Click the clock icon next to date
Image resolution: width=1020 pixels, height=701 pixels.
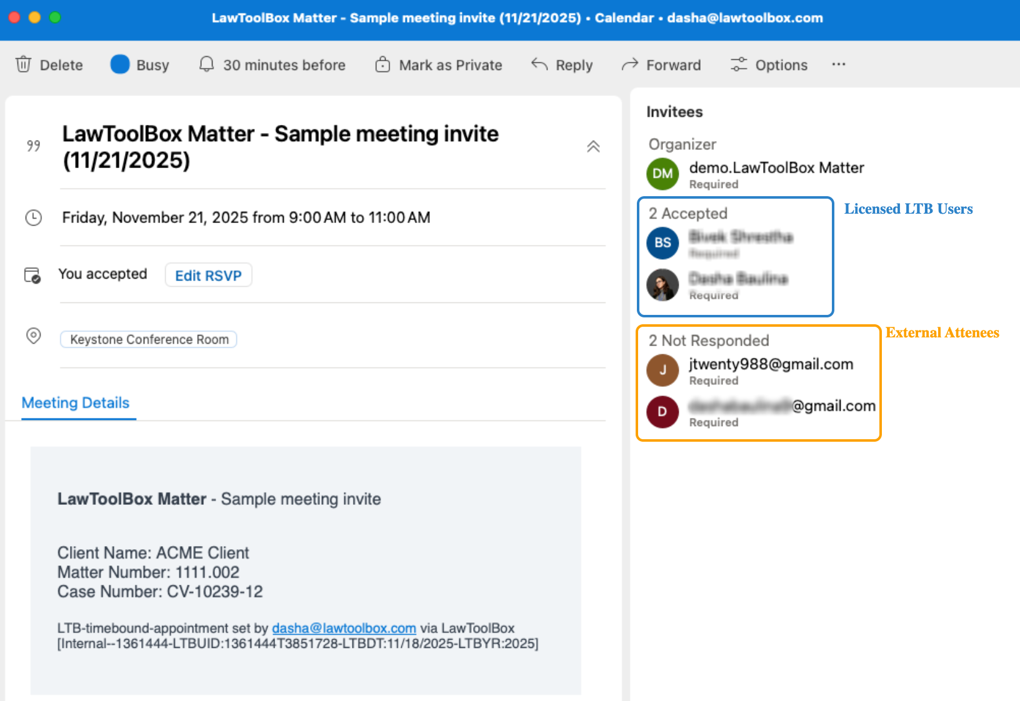(33, 217)
